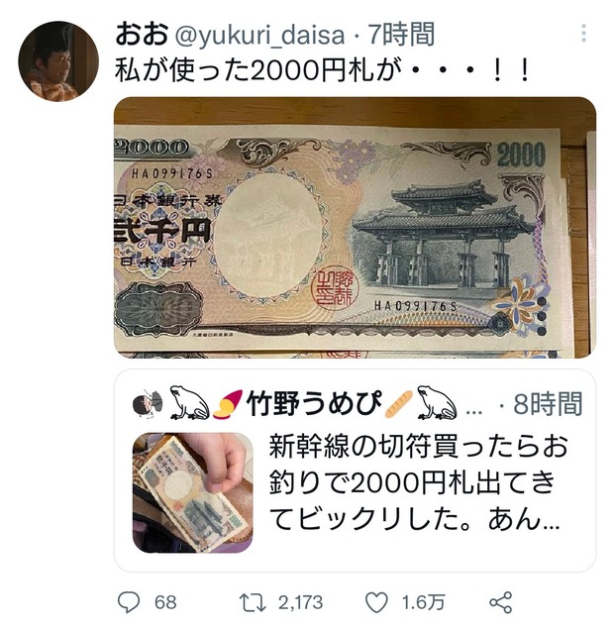
Task: Click the 1.6万 likes count
Action: point(423,602)
